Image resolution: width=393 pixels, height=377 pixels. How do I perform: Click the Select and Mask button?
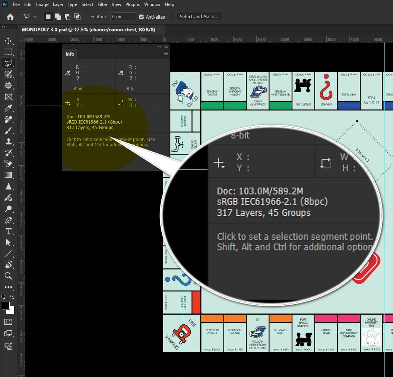pyautogui.click(x=199, y=16)
